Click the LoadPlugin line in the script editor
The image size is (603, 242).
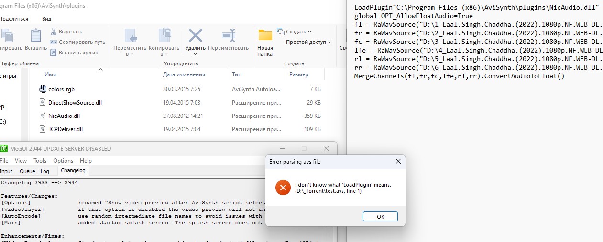(476, 8)
